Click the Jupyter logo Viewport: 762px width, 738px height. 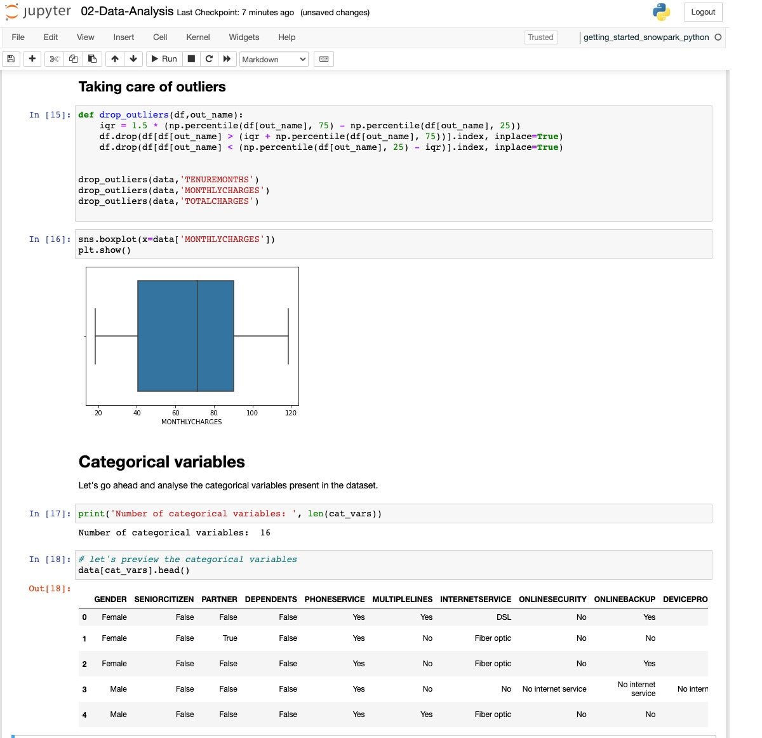[x=38, y=12]
